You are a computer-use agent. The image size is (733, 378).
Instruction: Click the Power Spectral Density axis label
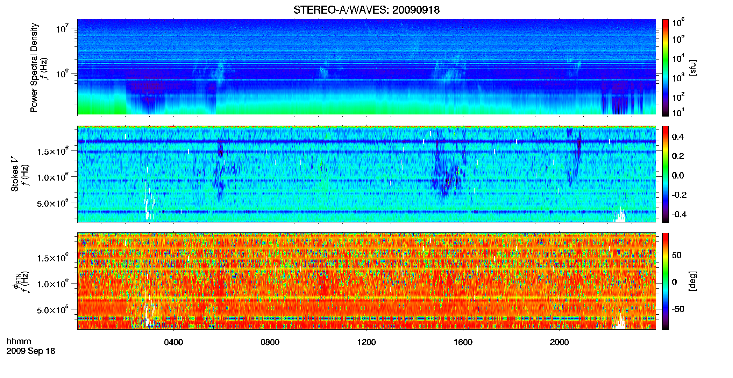(x=34, y=68)
